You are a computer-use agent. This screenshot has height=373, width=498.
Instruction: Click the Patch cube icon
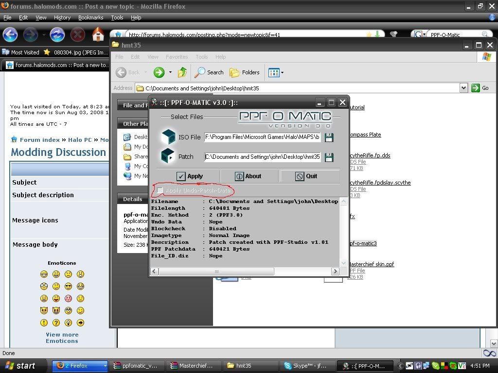pos(168,156)
